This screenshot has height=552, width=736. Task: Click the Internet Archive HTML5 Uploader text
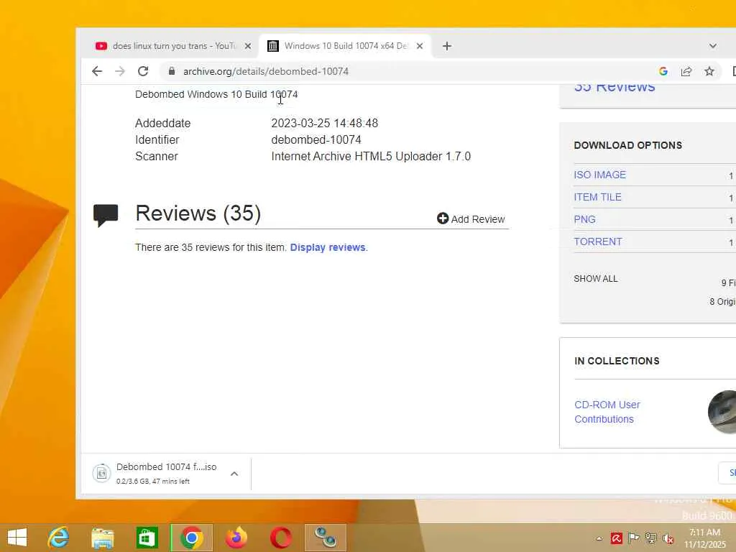coord(371,156)
